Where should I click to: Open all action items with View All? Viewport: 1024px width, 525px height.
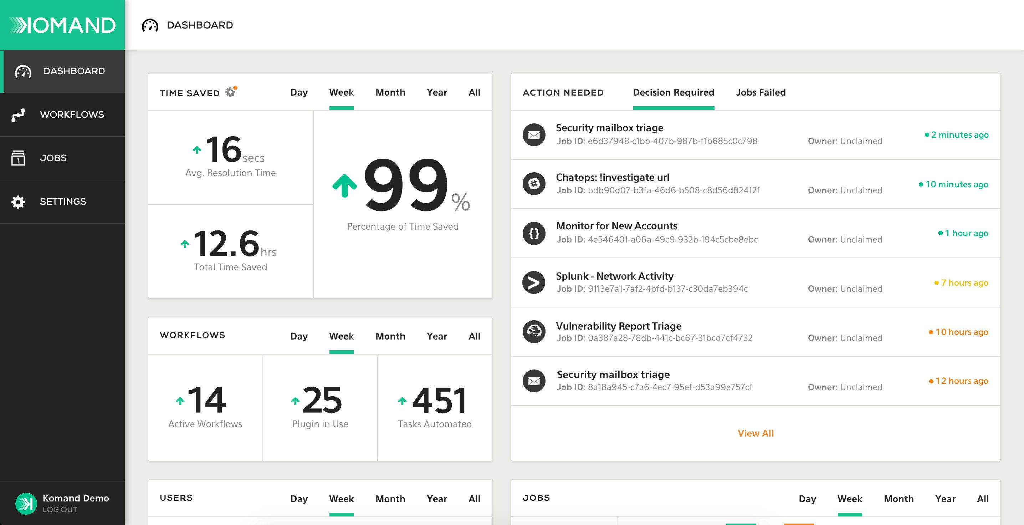click(x=755, y=433)
